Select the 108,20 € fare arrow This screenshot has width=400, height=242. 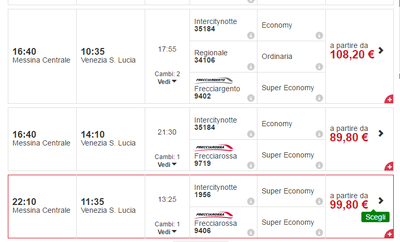click(x=381, y=50)
